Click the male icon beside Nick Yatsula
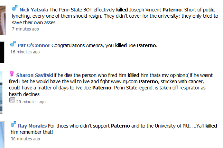Viewport: 223px width, 148px height. tap(15, 8)
